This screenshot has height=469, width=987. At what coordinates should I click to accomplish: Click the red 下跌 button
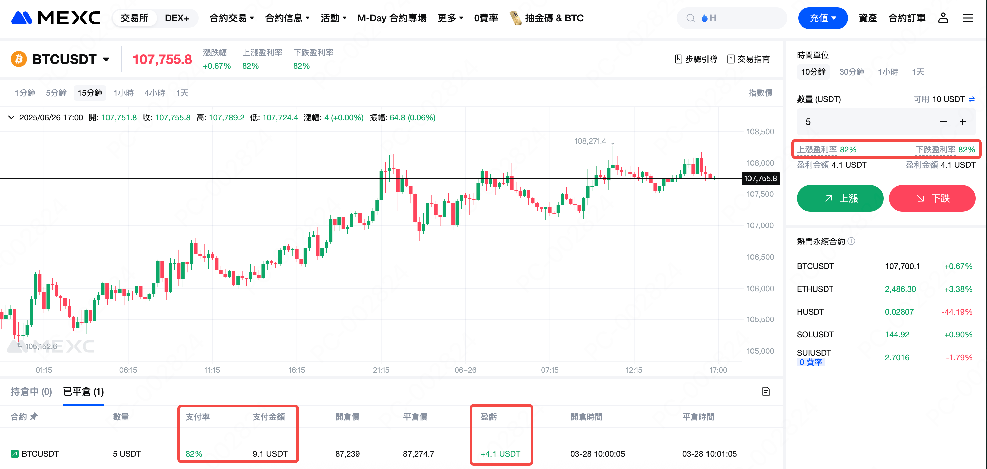pos(932,198)
